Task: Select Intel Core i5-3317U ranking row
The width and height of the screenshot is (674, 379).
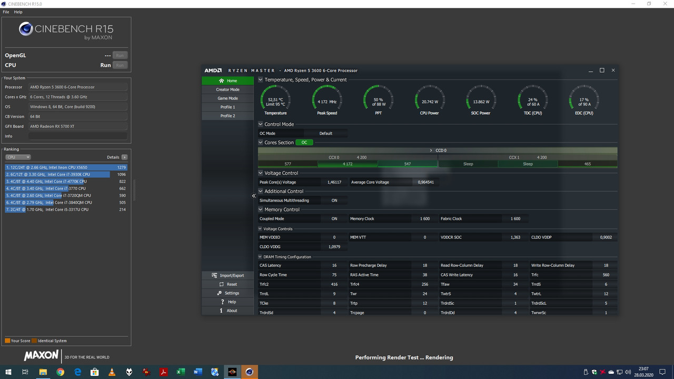Action: coord(66,210)
